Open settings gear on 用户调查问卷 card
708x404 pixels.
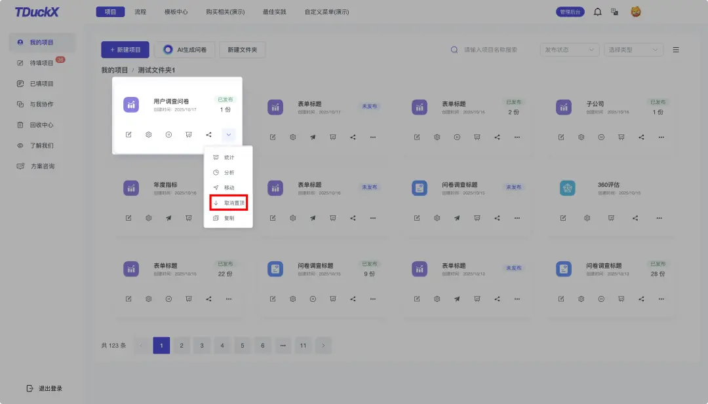point(149,135)
